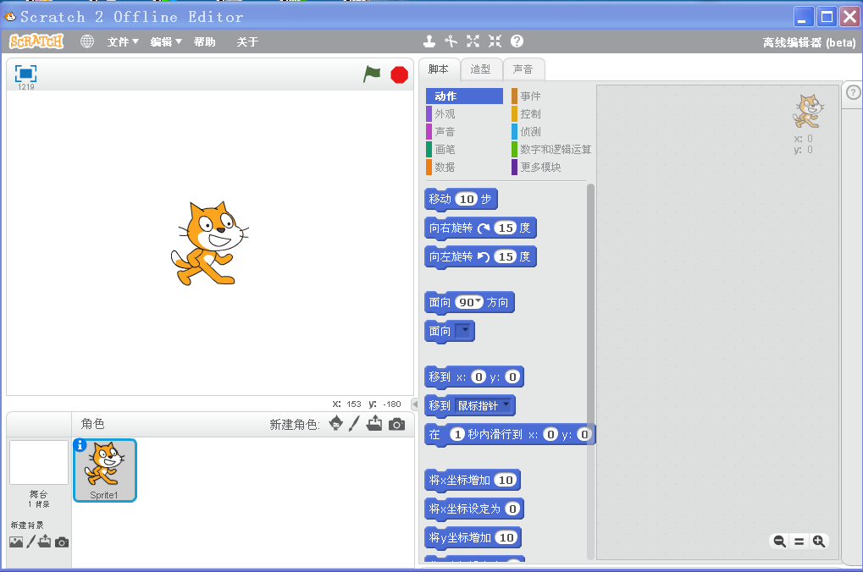Select the 控制 block category

pyautogui.click(x=550, y=114)
